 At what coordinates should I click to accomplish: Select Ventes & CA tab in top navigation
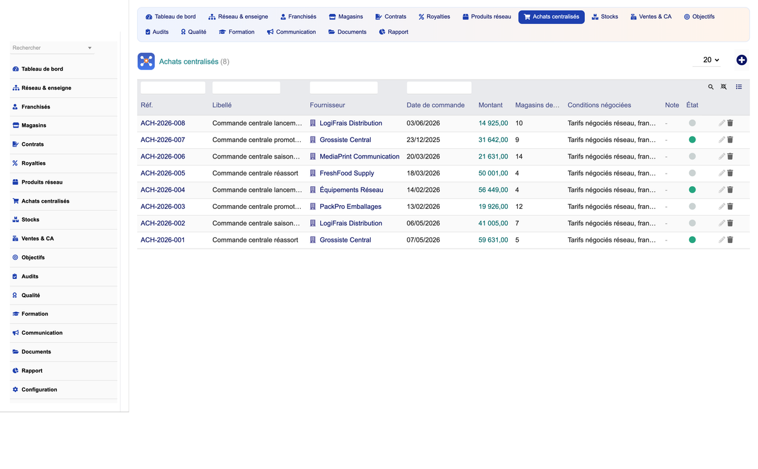(x=651, y=16)
